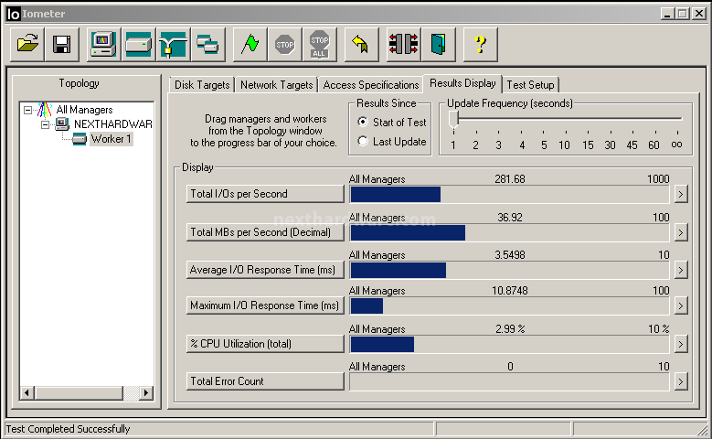
Task: Click Total I/Os per Second button
Action: (265, 194)
